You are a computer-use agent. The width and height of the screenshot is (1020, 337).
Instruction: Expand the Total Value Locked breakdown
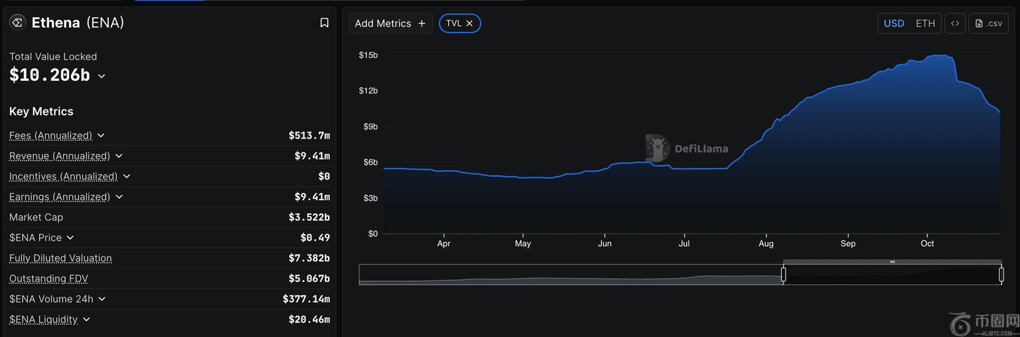pos(102,76)
